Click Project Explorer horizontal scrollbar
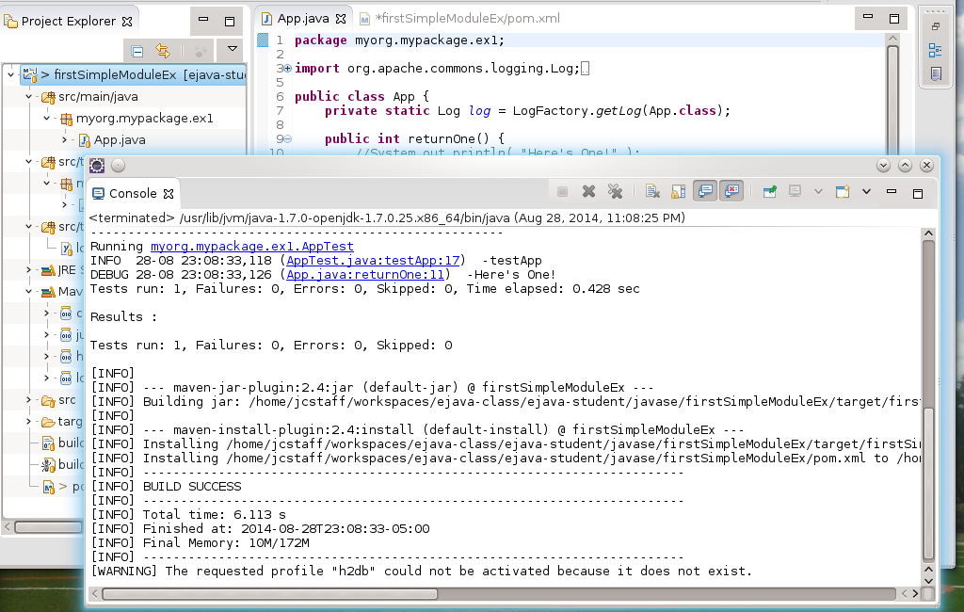This screenshot has height=612, width=964. (43, 527)
